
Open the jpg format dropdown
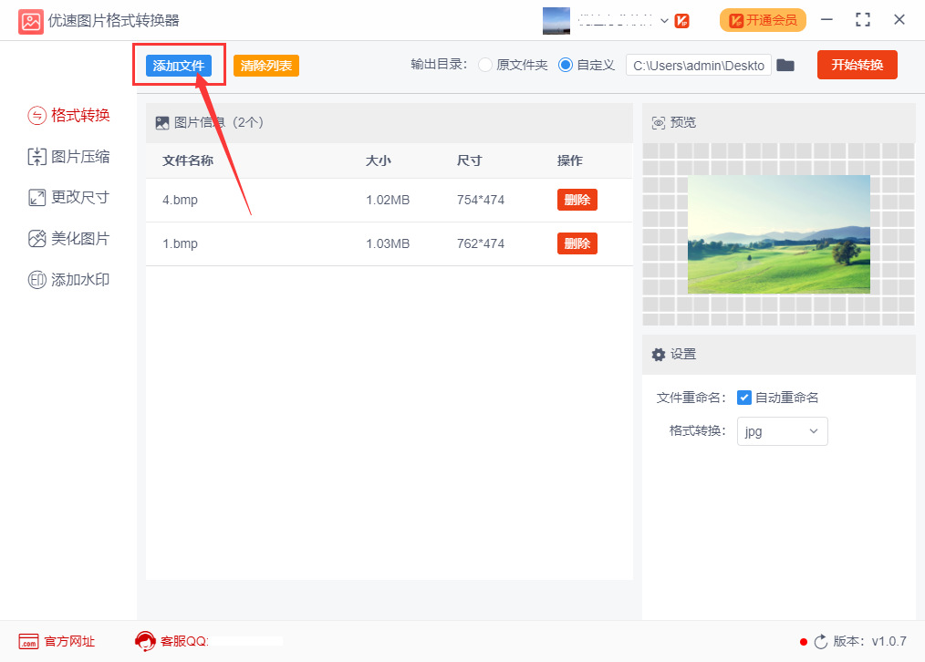point(782,430)
